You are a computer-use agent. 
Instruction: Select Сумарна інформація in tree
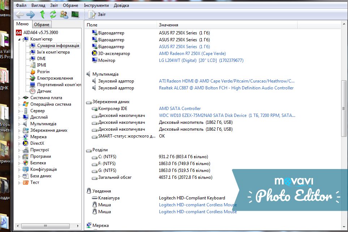pyautogui.click(x=58, y=46)
